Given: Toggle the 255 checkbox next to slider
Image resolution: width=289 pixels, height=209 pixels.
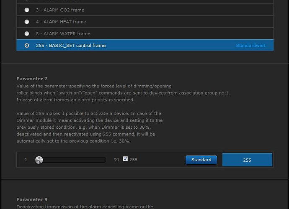Looking at the screenshot, I should [x=125, y=159].
